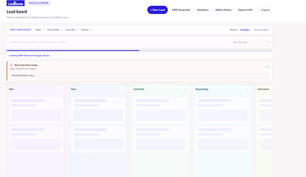The width and height of the screenshot is (306, 177).
Task: Log out with the Logout button
Action: [265, 10]
